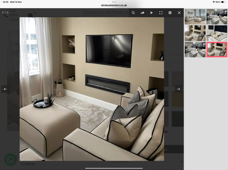Tap the stratusinteriors.co.uk address bar
Viewport: 228px width, 170px height.
[x=114, y=5]
